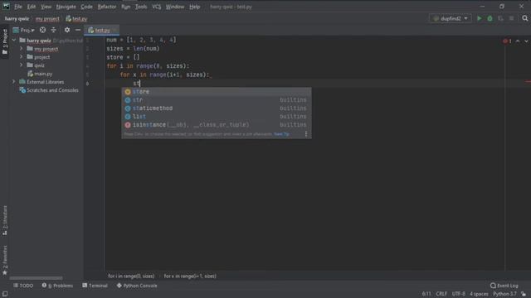Toggle the Structure side tool window

pos(5,220)
